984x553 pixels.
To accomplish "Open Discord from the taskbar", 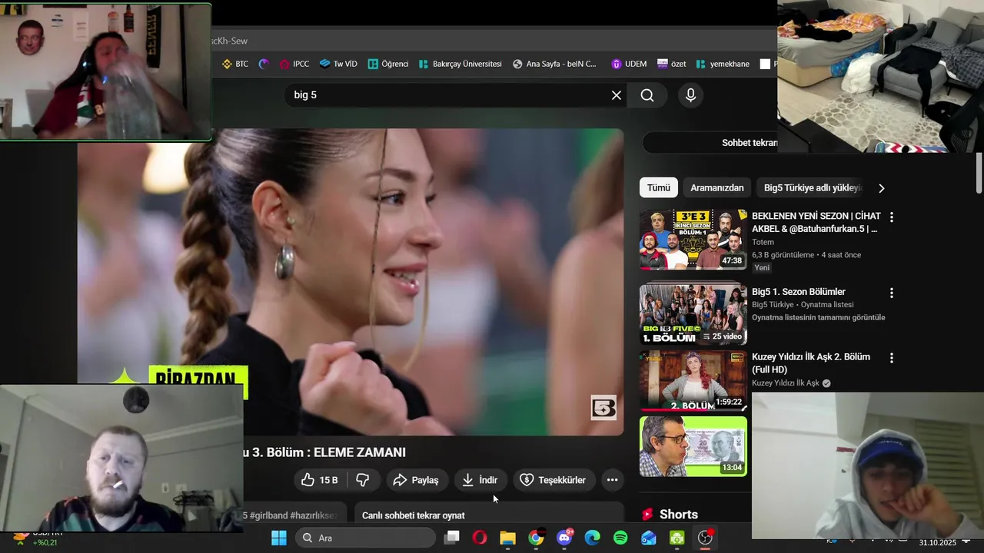I will coord(564,538).
